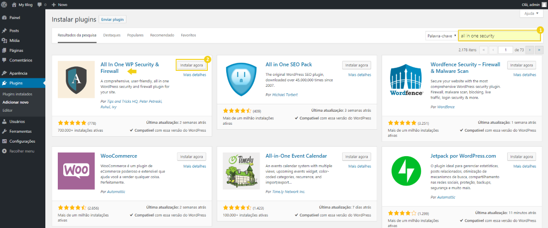The height and width of the screenshot is (228, 548).
Task: Switch to the Populares tab
Action: 135,35
